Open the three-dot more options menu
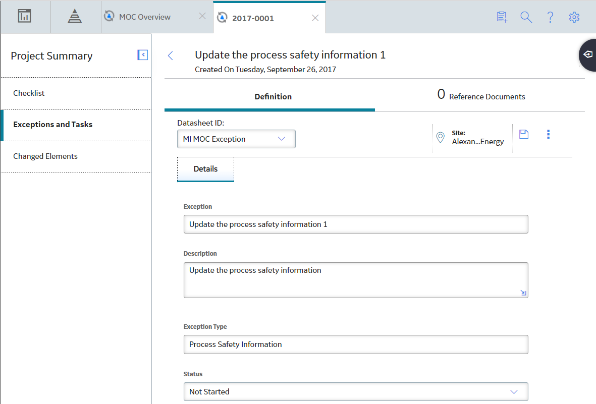The image size is (596, 404). click(548, 134)
